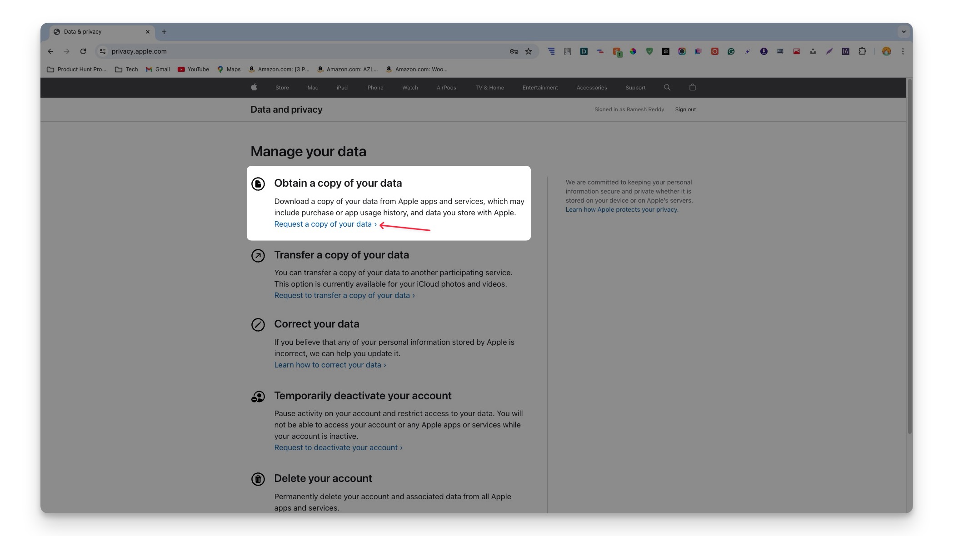The height and width of the screenshot is (536, 953).
Task: Click the Sign out link
Action: click(685, 109)
